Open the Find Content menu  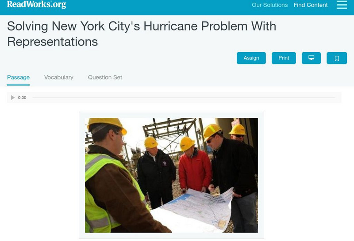click(311, 5)
